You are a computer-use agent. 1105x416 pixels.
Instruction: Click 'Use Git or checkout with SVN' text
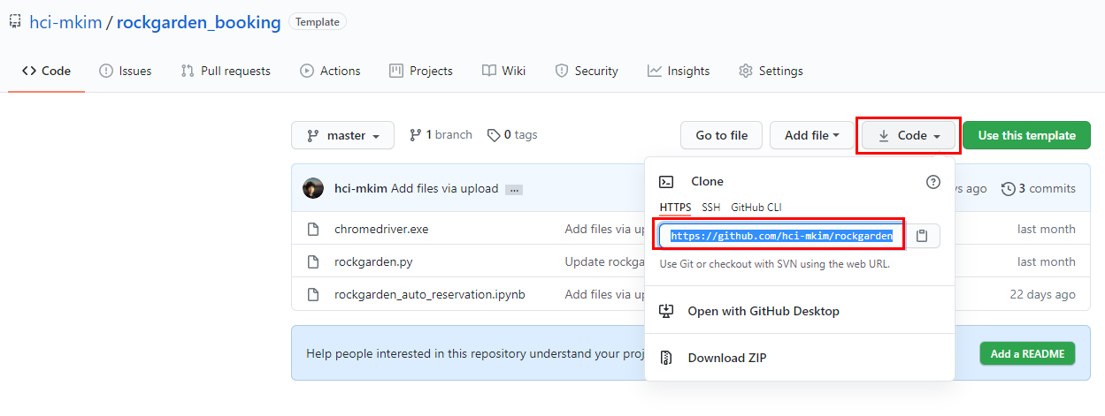[x=775, y=263]
